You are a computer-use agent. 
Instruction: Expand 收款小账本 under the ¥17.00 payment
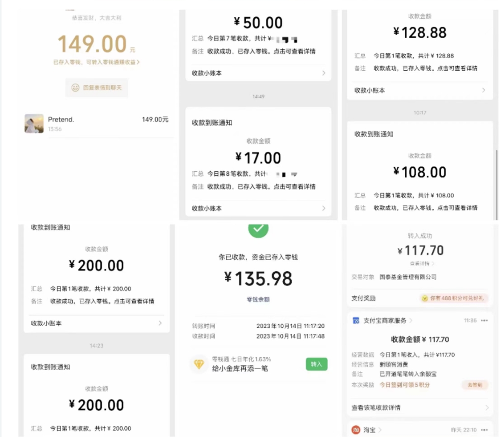[323, 208]
